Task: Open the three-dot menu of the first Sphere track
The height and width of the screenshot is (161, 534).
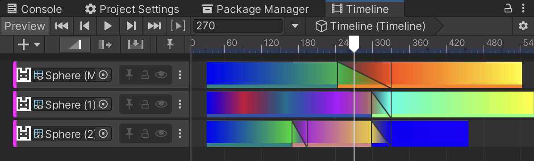Action: 180,75
